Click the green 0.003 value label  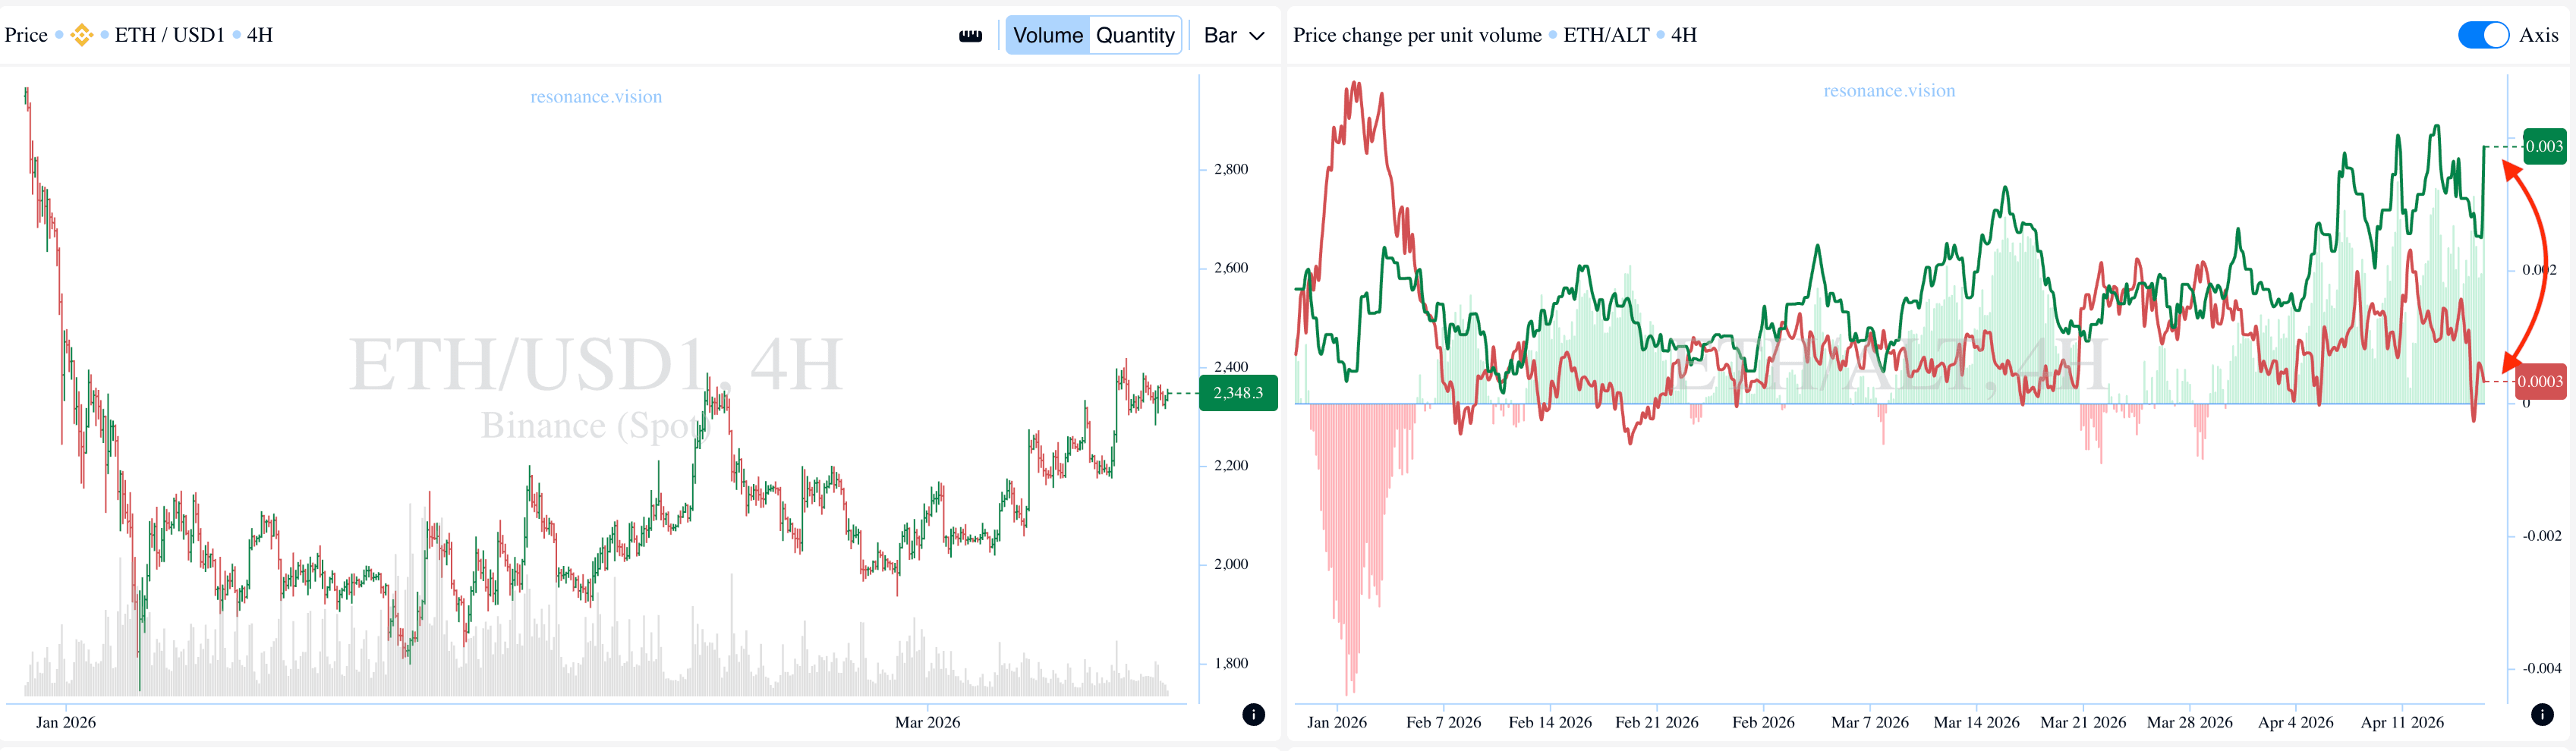pos(2543,147)
